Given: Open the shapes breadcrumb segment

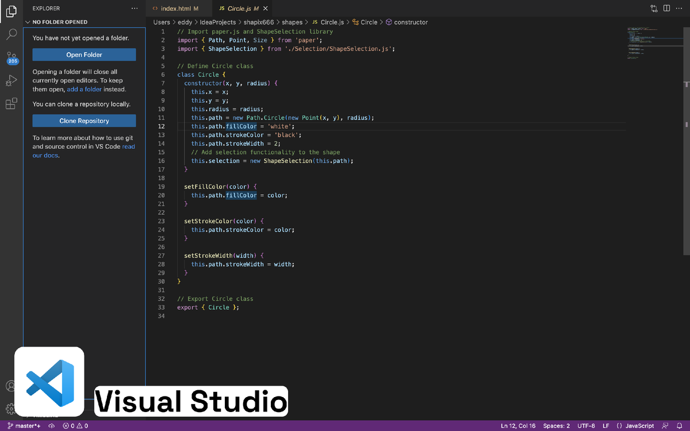Looking at the screenshot, I should [292, 22].
